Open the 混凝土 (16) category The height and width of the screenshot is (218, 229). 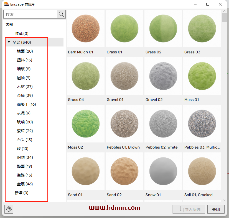click(26, 104)
